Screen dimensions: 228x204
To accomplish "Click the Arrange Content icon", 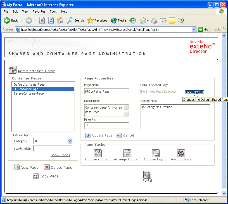I will click(x=127, y=153).
